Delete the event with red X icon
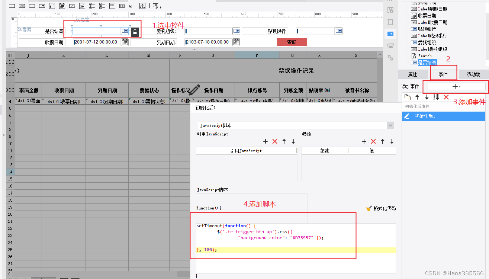This screenshot has height=279, width=489. [446, 97]
